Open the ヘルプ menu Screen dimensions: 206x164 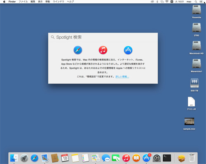70,2
